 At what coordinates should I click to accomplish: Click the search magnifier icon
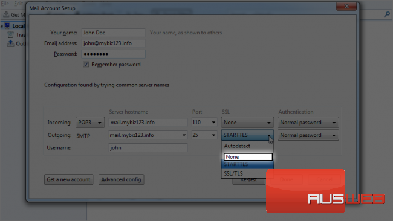[x=387, y=14]
